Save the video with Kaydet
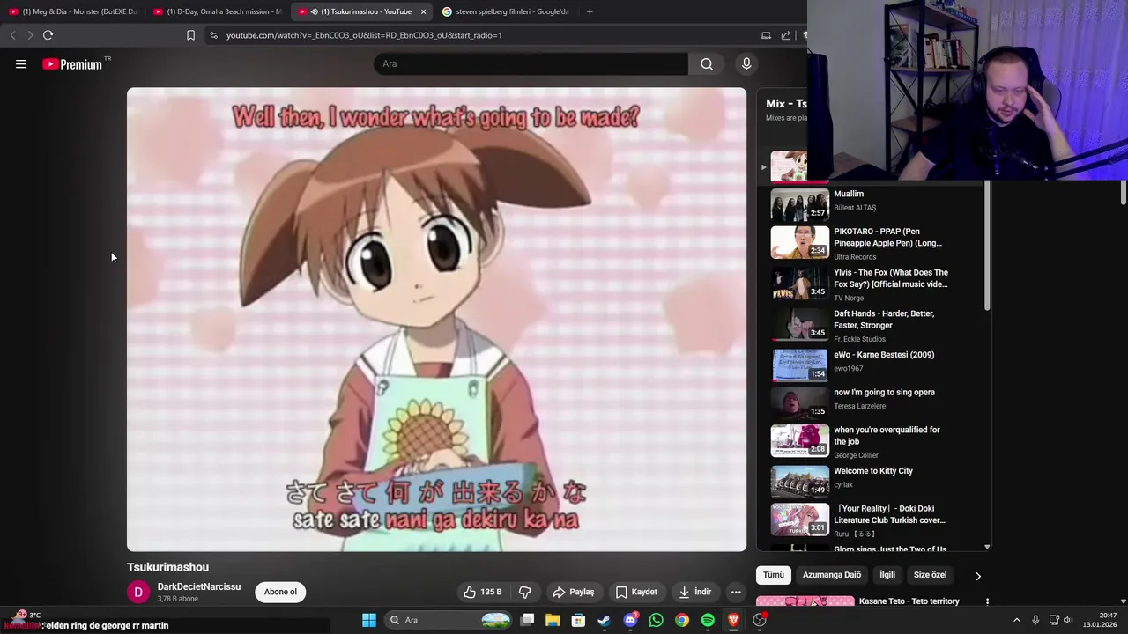Viewport: 1128px width, 634px height. coord(636,592)
